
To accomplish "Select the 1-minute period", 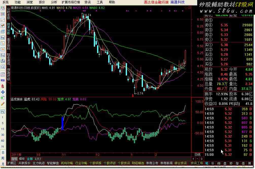I will coord(3,117).
